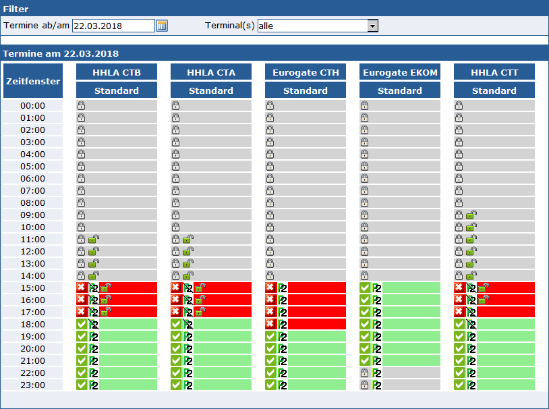Select the Eurogate CTH column header
Image resolution: width=549 pixels, height=409 pixels.
pyautogui.click(x=306, y=72)
